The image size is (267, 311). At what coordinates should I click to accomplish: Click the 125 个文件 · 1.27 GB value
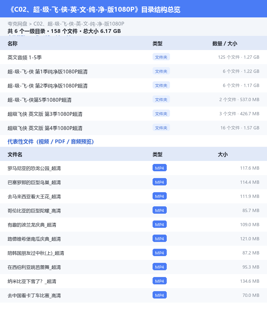(239, 57)
